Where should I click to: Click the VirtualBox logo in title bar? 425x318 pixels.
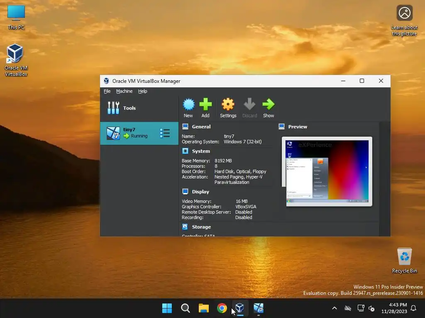pos(107,81)
